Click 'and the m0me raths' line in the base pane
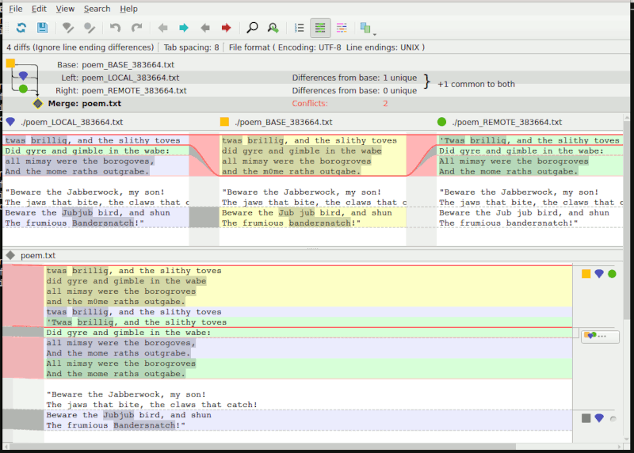 coord(291,171)
